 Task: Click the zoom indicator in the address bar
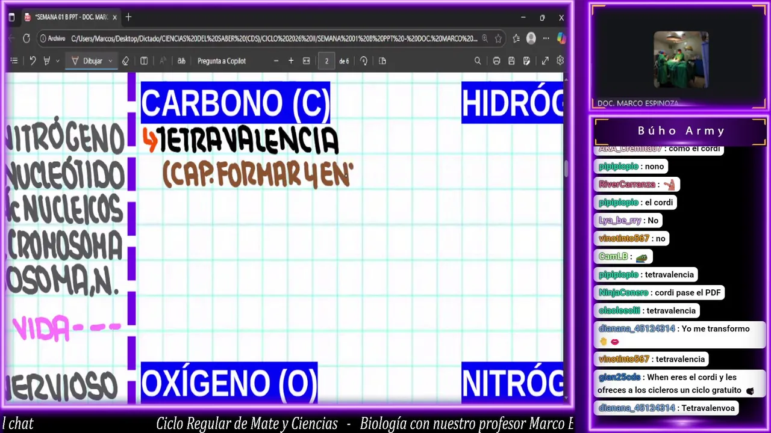click(x=485, y=38)
